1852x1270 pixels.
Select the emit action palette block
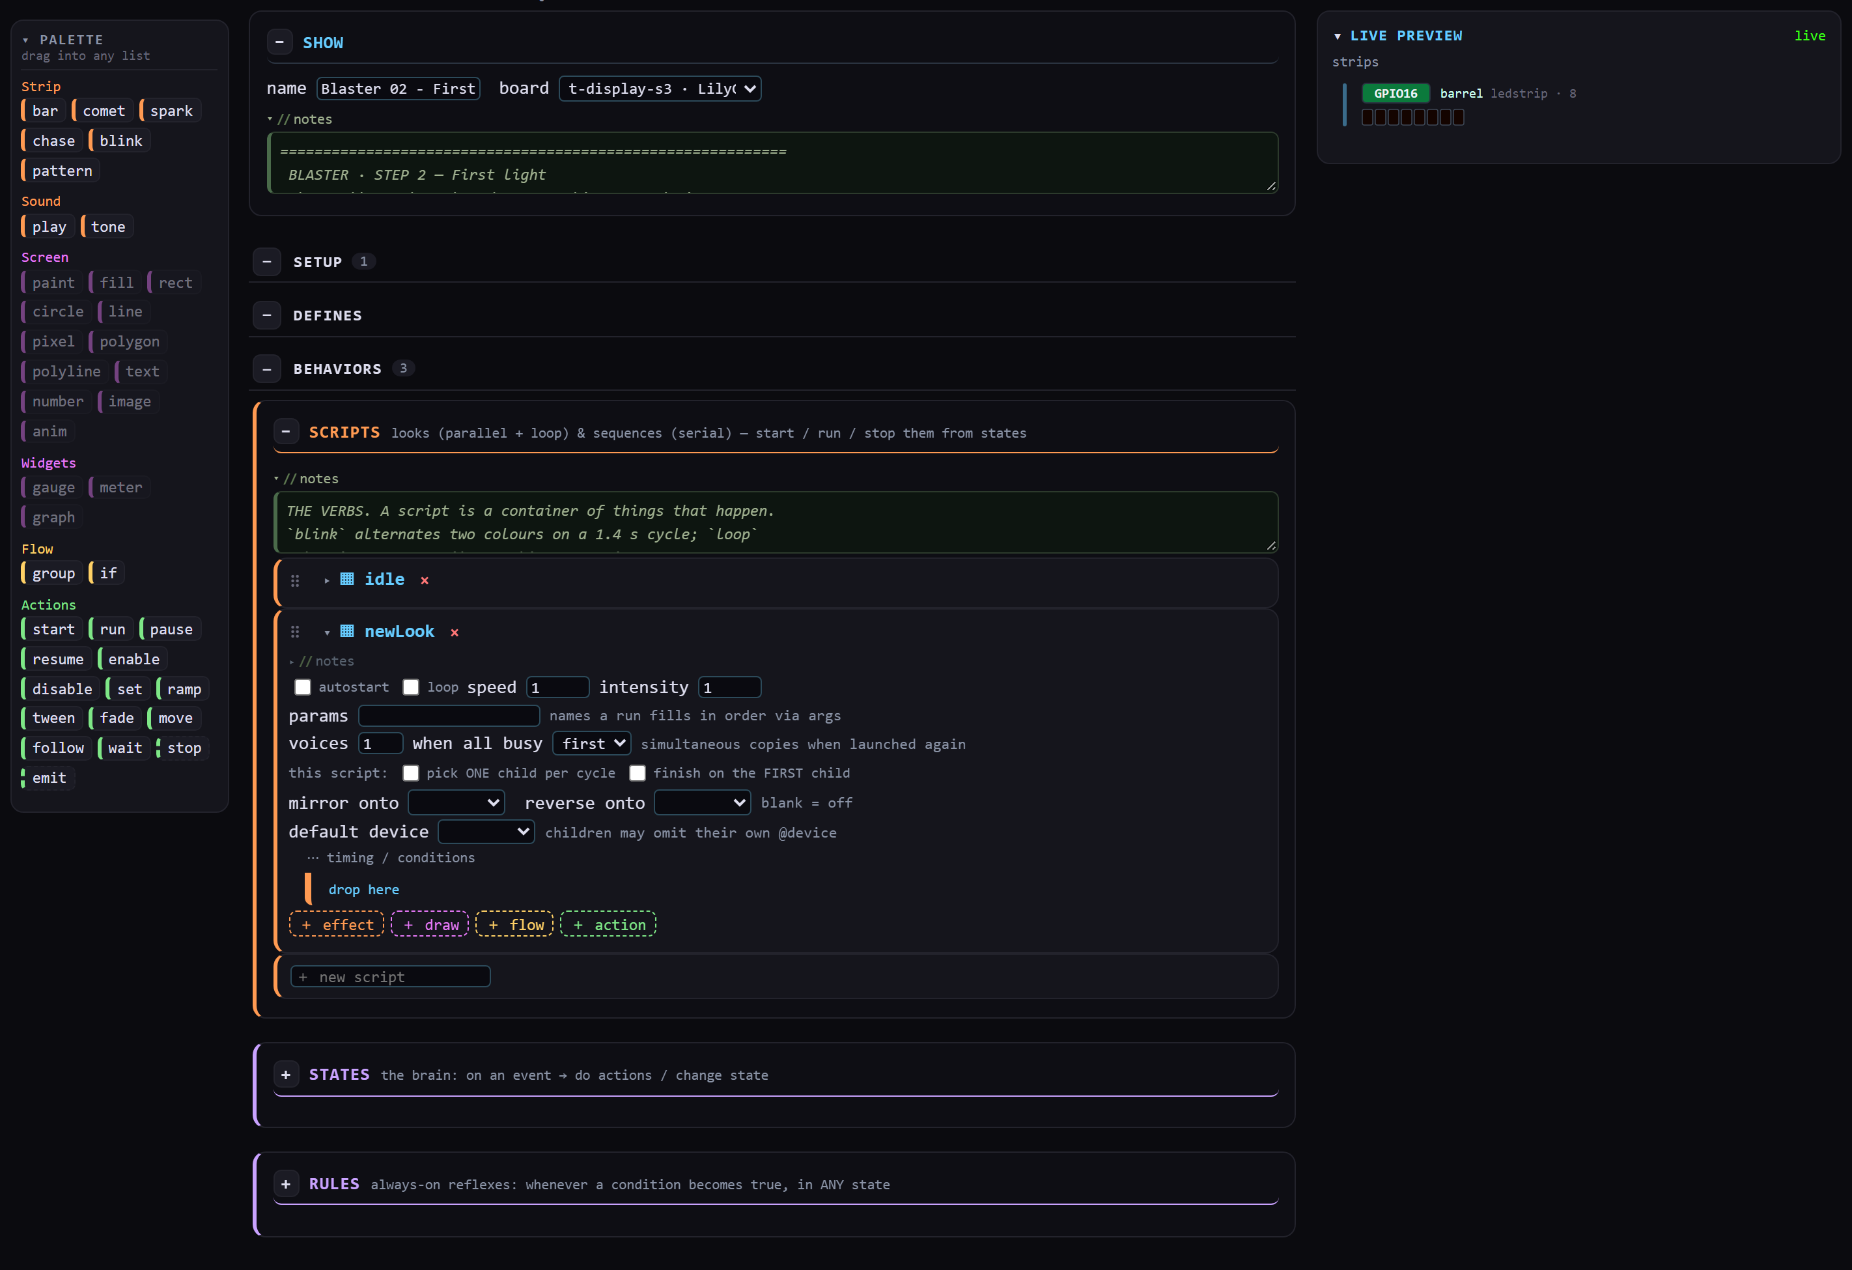pos(48,778)
